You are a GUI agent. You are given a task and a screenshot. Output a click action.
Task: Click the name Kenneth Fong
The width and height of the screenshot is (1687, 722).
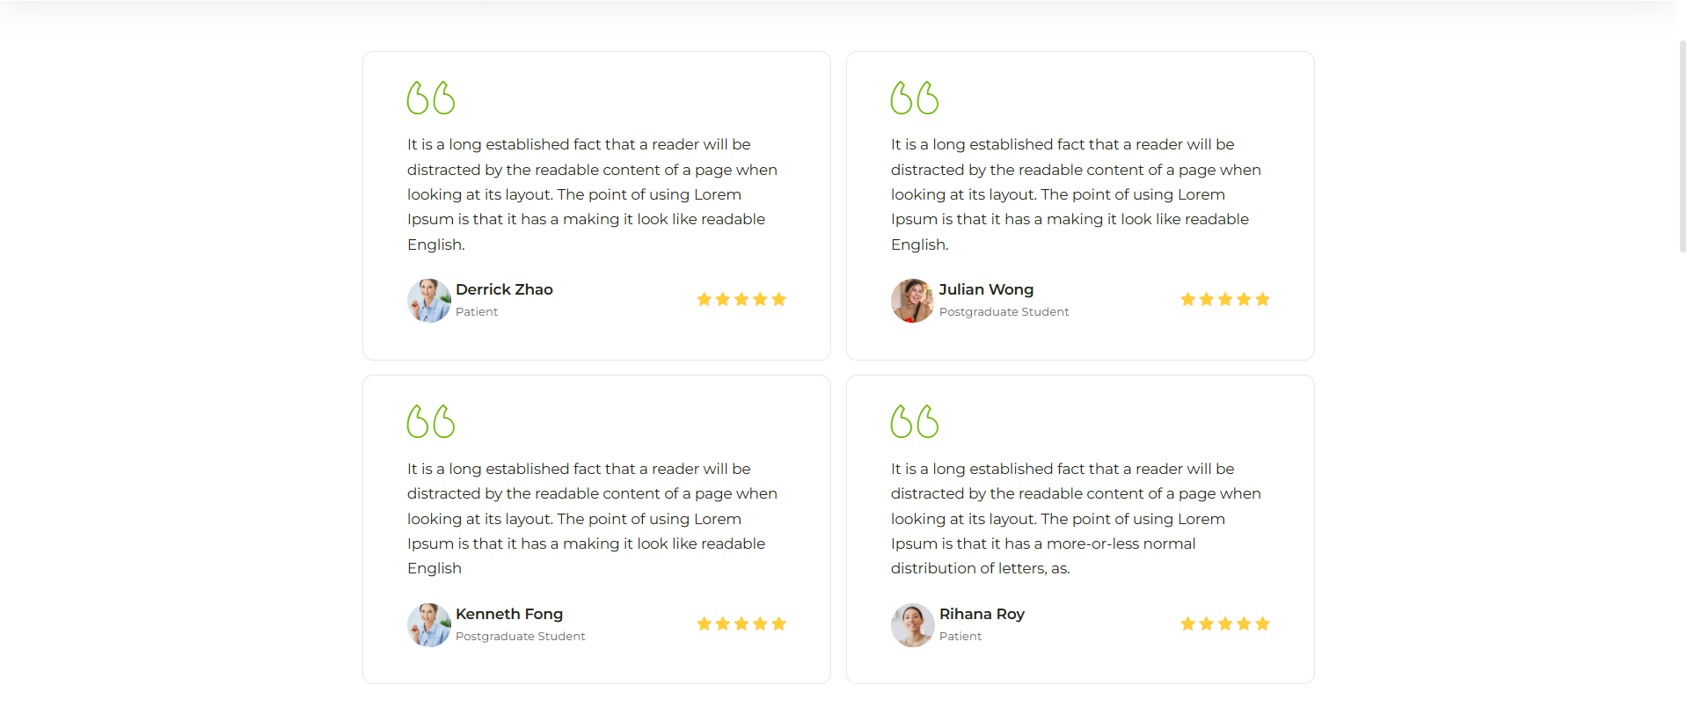tap(509, 614)
